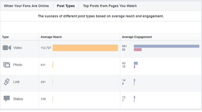Click the Link engagement value 9
This screenshot has height=112, width=202.
pyautogui.click(x=123, y=84)
